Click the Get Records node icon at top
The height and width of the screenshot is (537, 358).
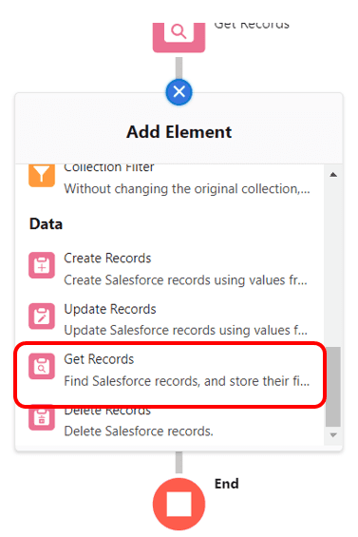coord(179,37)
